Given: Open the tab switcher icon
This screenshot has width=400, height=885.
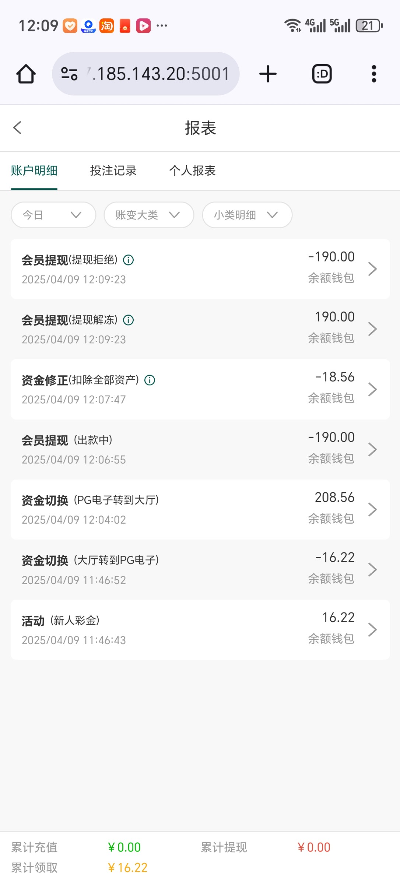Looking at the screenshot, I should pyautogui.click(x=322, y=74).
